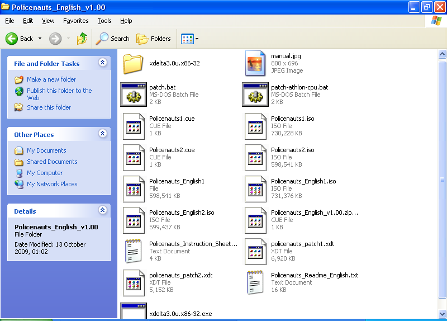This screenshot has height=321, width=447.
Task: Select the manual.jpg image file icon
Action: pyautogui.click(x=255, y=64)
